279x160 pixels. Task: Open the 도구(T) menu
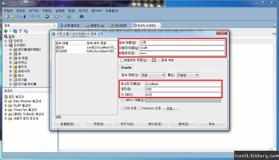point(83,10)
